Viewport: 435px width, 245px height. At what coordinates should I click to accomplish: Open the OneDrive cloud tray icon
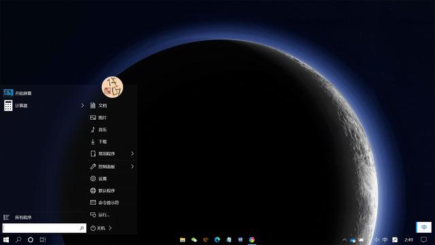pyautogui.click(x=353, y=240)
